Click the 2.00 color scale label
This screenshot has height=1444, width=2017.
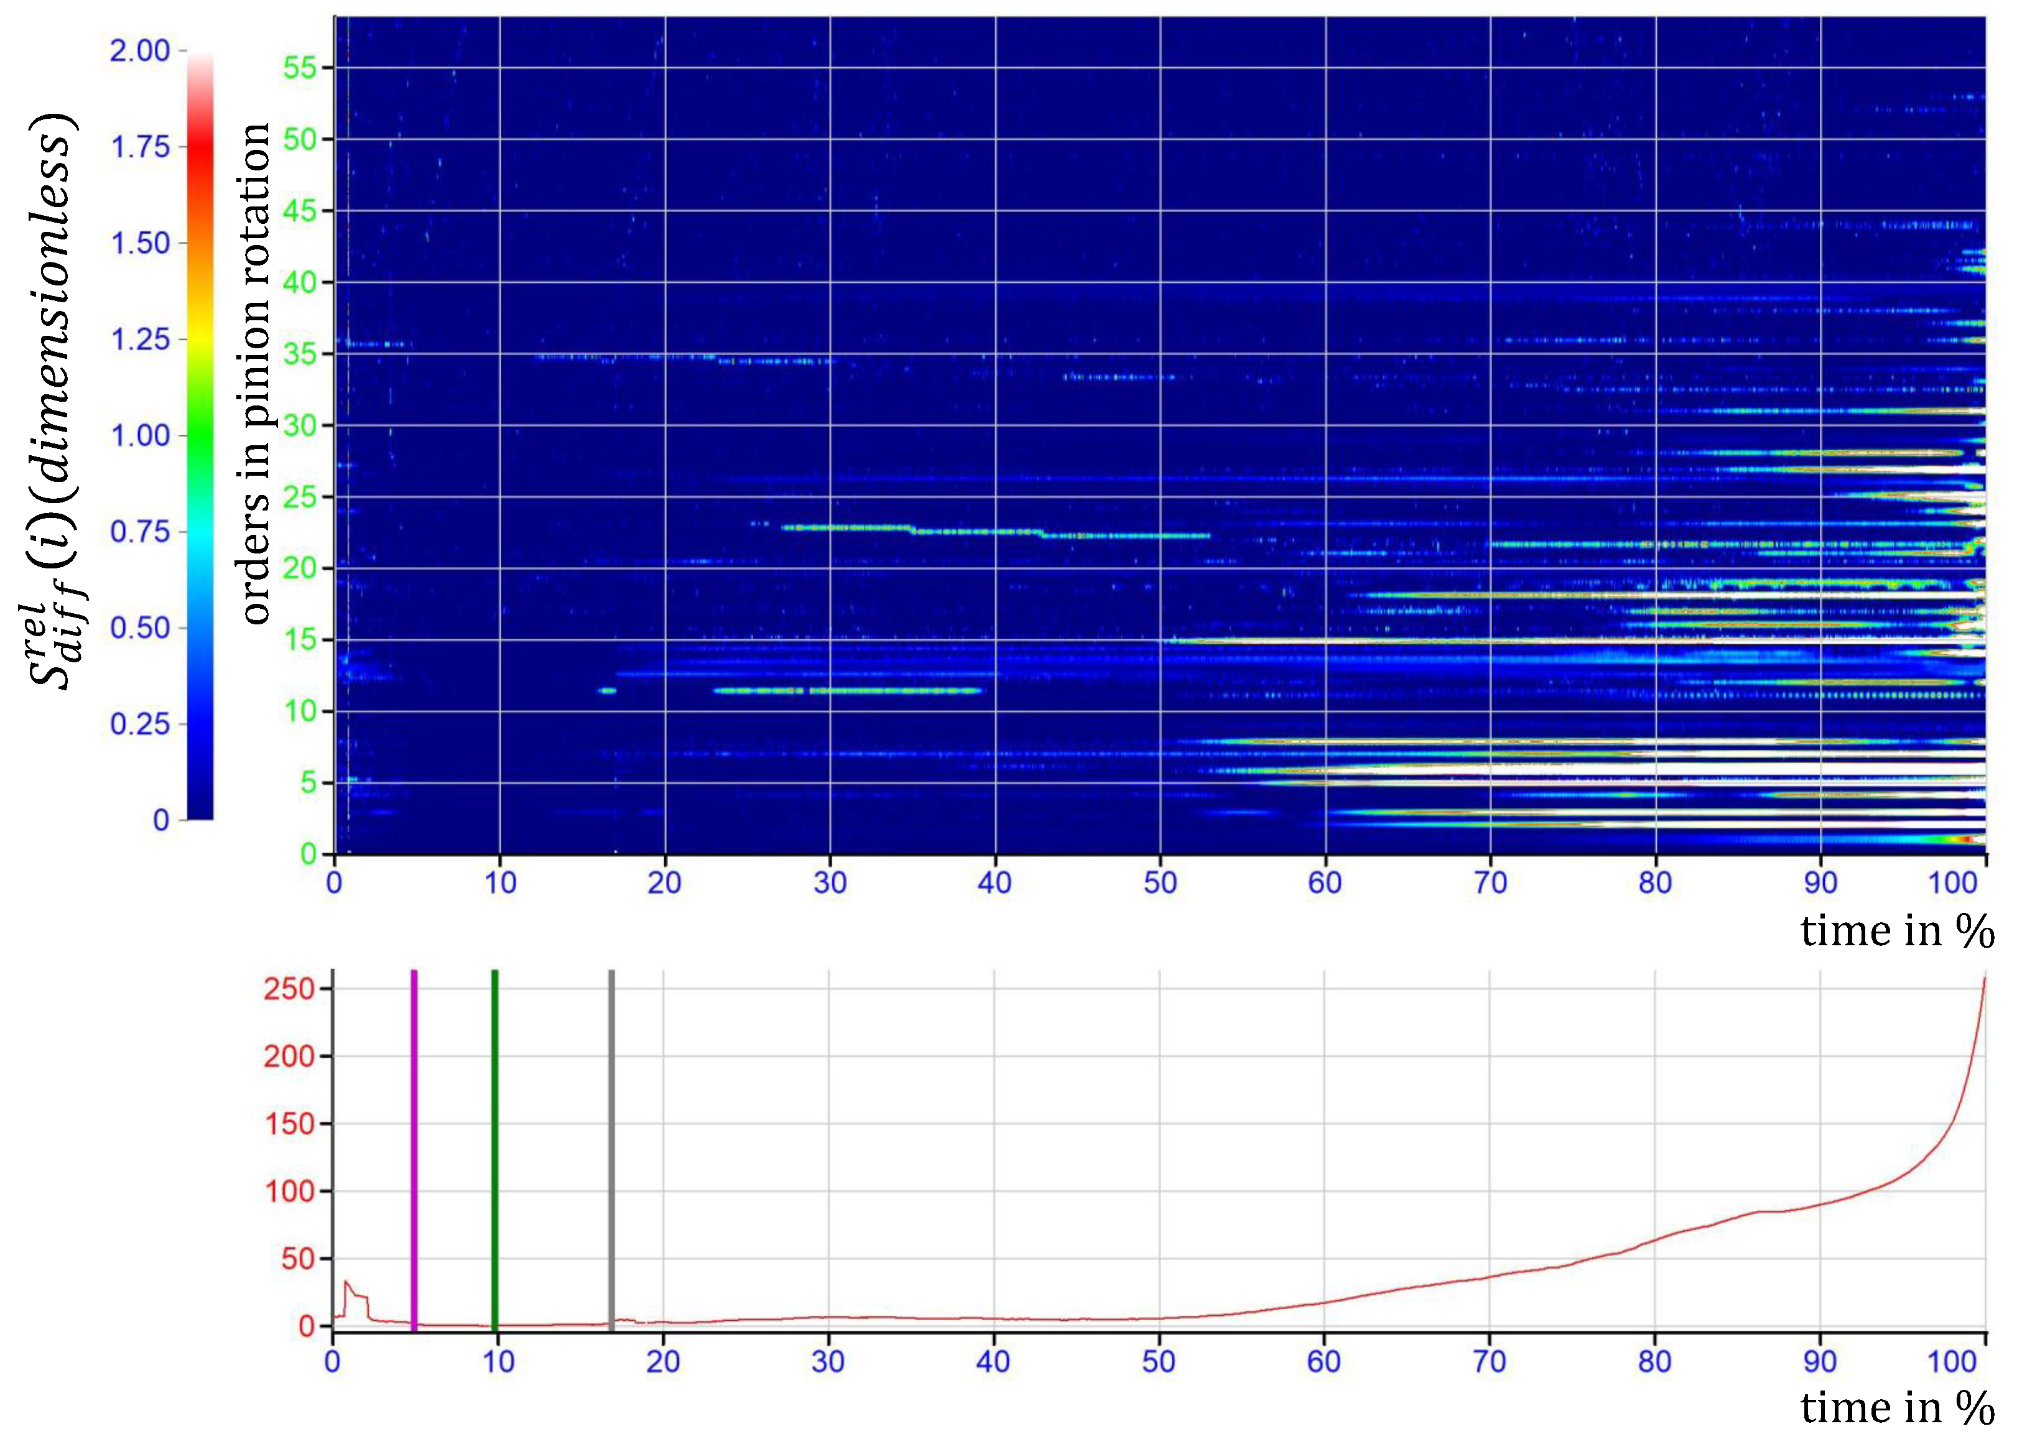(x=139, y=50)
